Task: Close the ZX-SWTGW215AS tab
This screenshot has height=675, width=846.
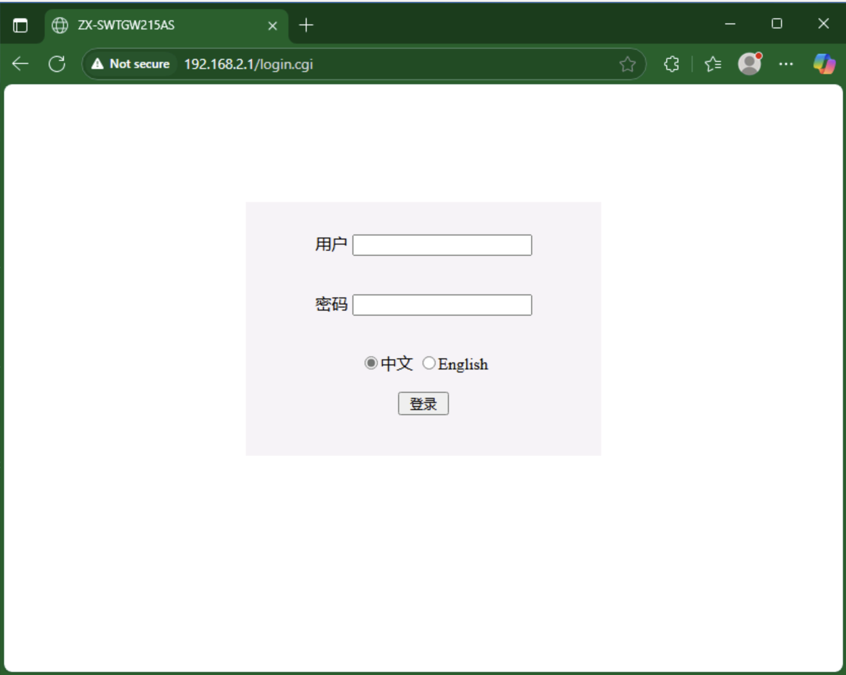Action: (273, 25)
